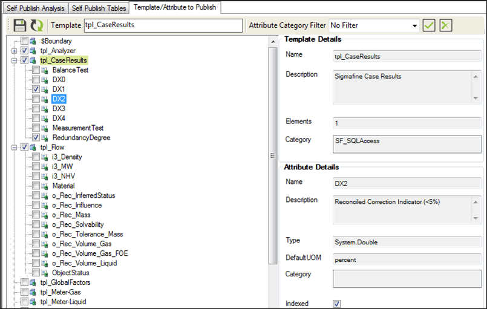This screenshot has width=487, height=309.
Task: Click template icon beside $Boundary
Action: (x=33, y=41)
